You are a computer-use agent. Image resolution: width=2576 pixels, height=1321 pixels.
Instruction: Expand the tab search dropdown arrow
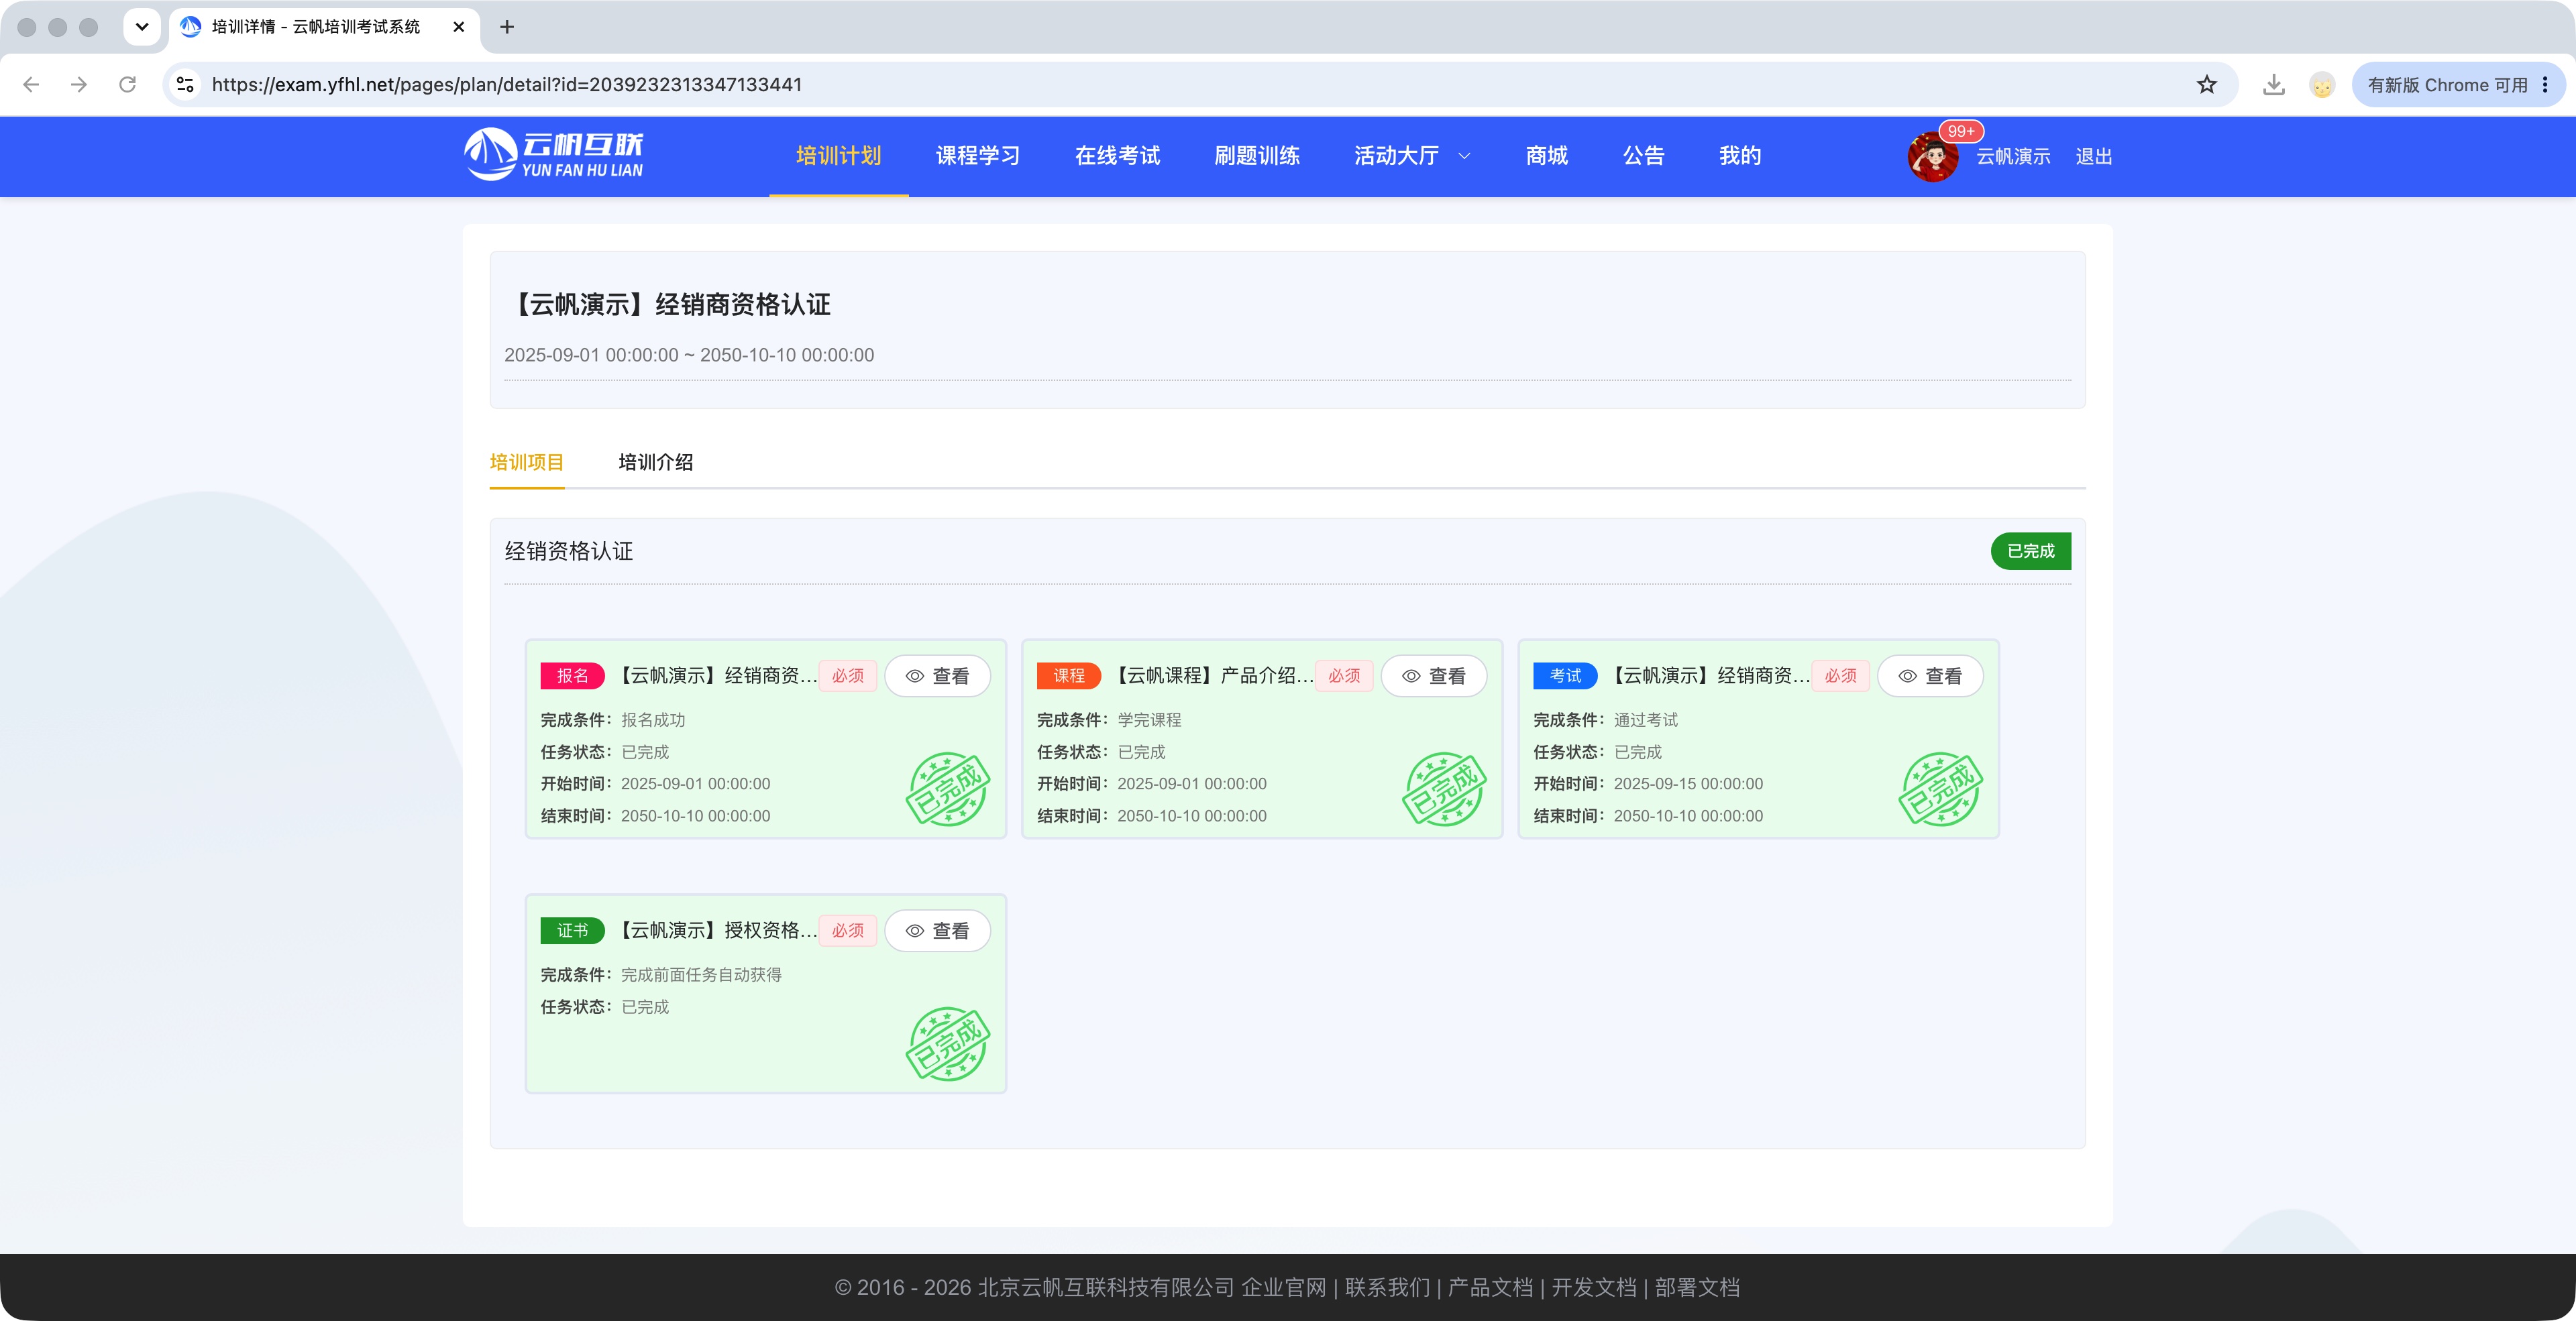point(142,27)
